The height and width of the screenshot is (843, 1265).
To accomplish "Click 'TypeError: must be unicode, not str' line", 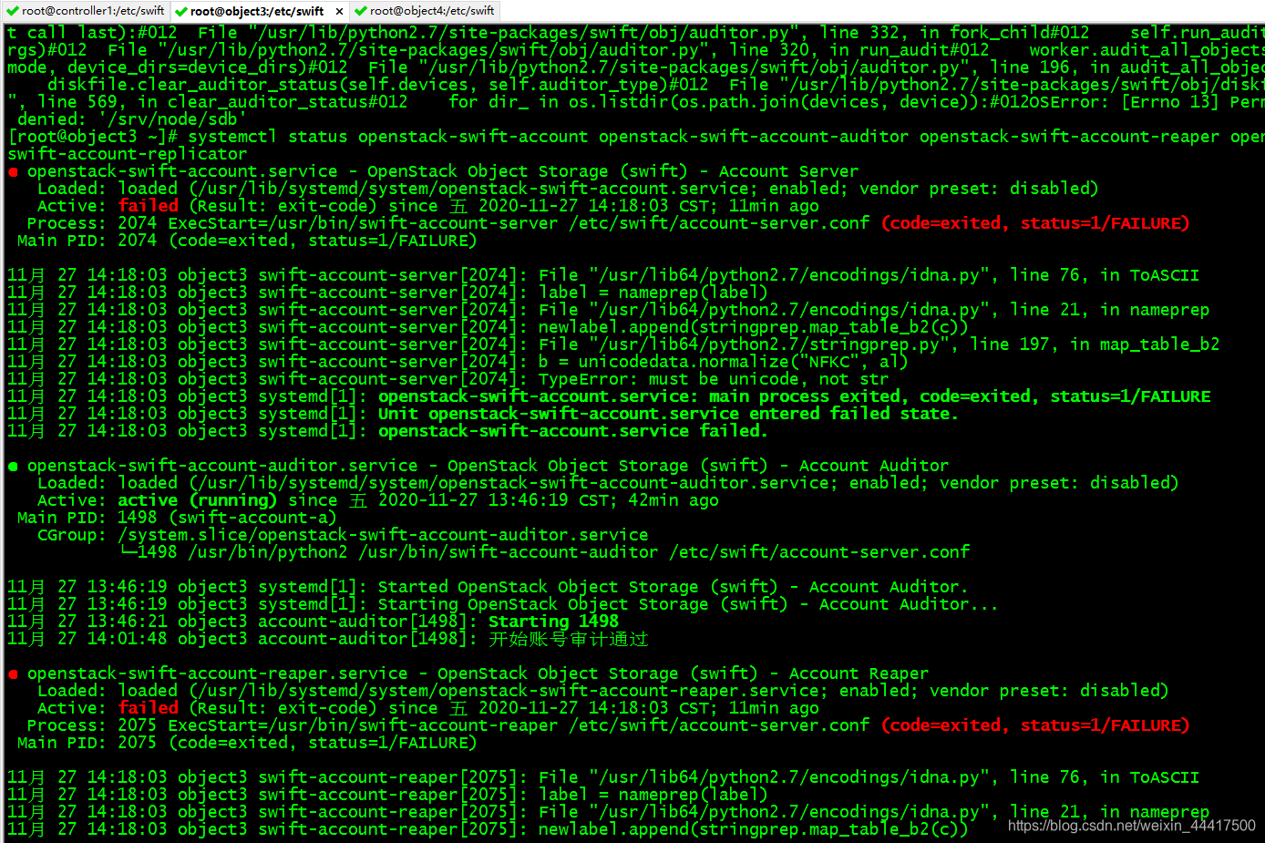I will 713,379.
